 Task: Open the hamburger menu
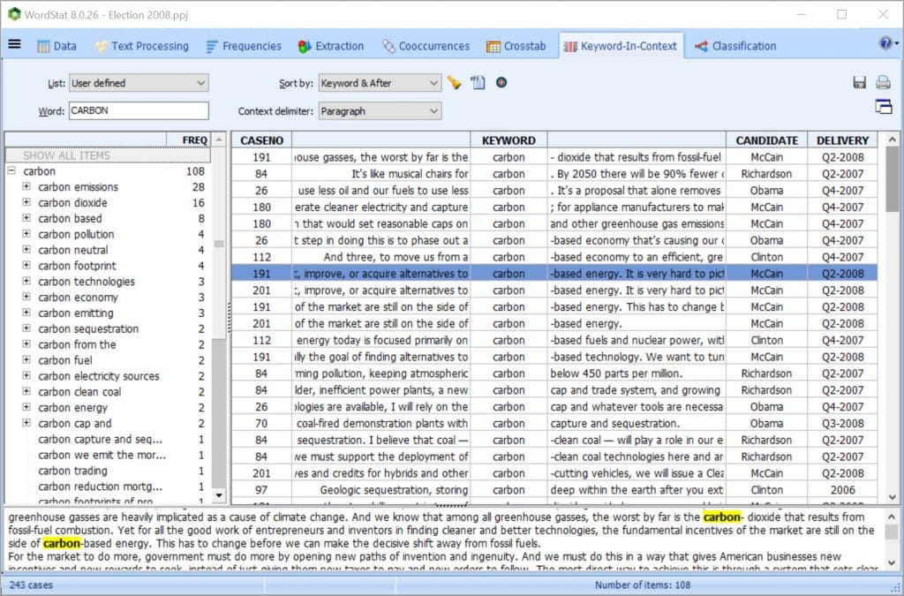[x=14, y=45]
